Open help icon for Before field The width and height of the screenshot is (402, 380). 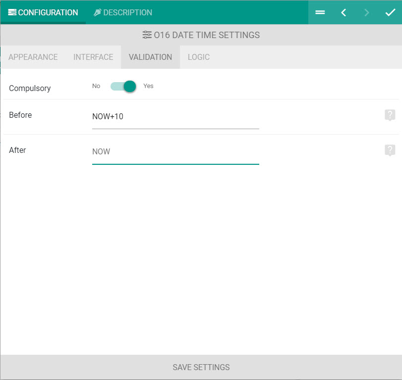pos(390,115)
